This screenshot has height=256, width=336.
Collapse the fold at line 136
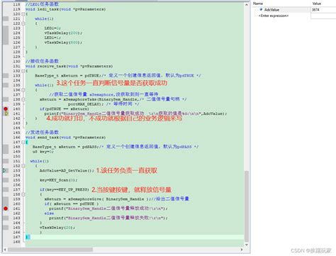pos(23,90)
